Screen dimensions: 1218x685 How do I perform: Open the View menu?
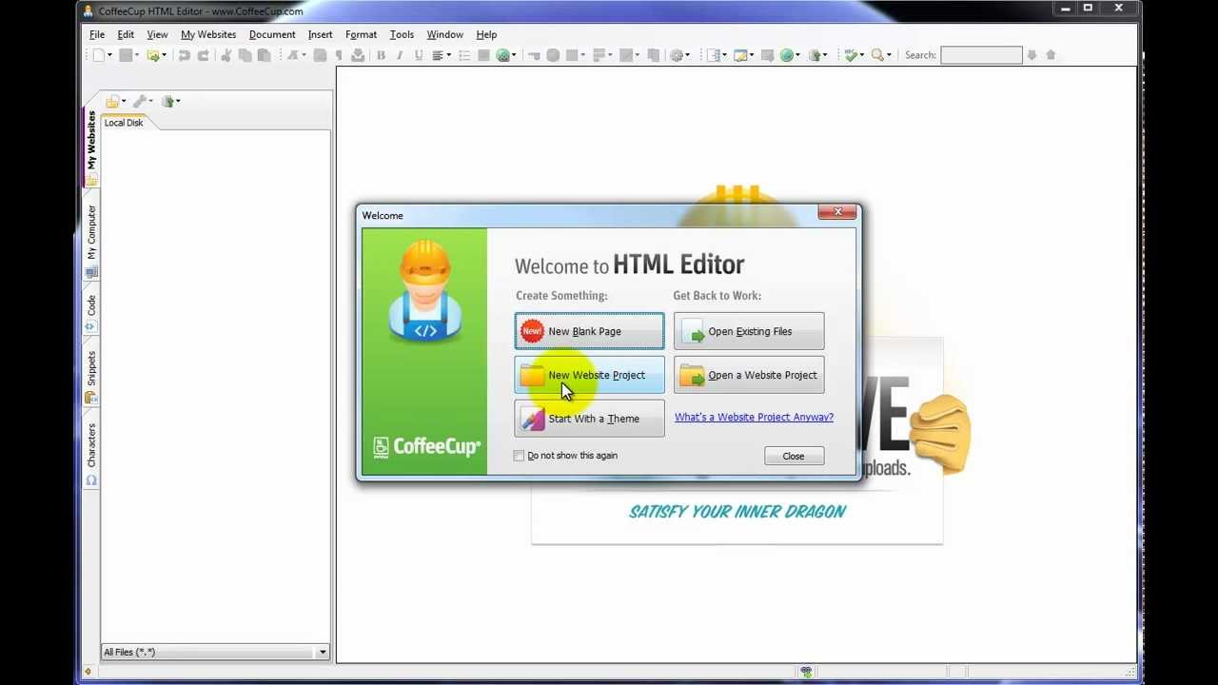[x=157, y=34]
